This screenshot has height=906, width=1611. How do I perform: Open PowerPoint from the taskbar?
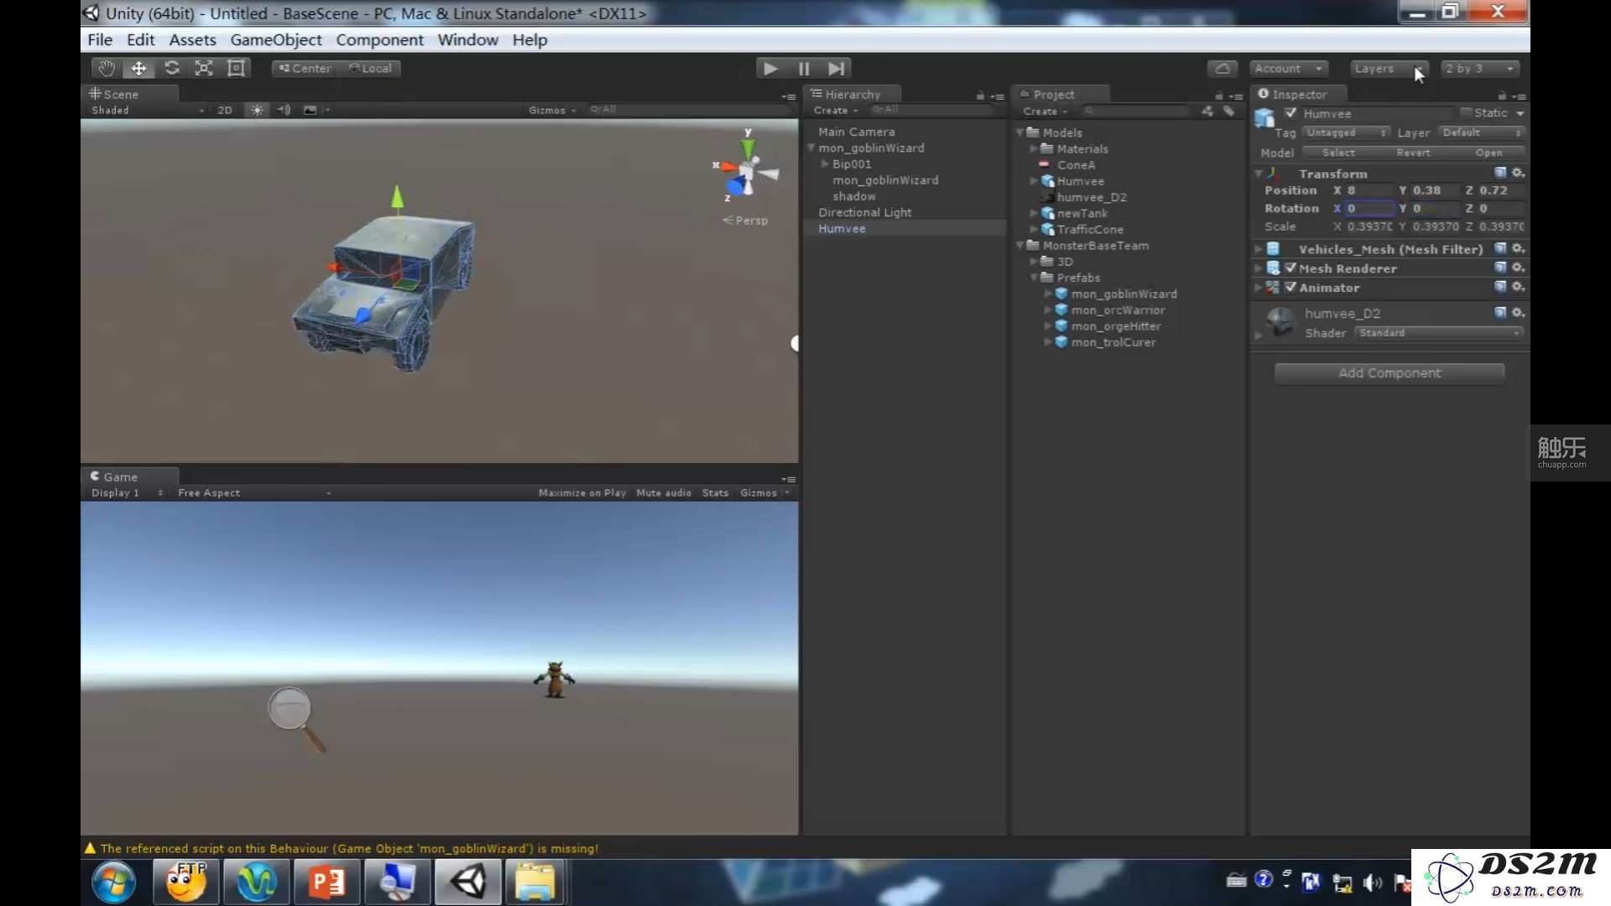pyautogui.click(x=326, y=882)
